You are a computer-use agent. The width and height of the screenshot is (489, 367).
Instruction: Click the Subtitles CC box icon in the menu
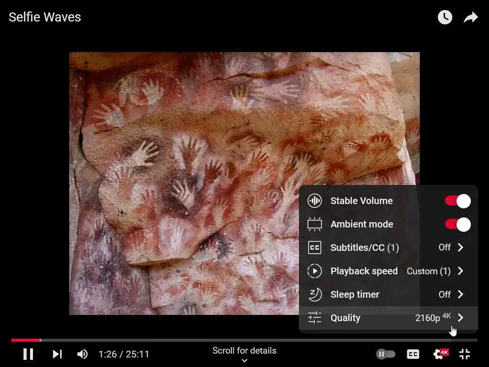click(314, 248)
